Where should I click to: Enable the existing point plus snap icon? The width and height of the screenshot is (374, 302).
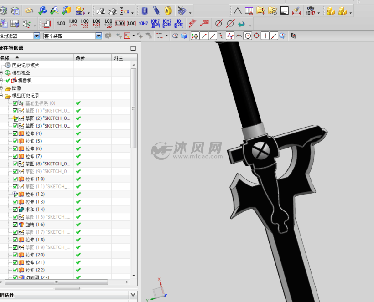tap(265, 36)
